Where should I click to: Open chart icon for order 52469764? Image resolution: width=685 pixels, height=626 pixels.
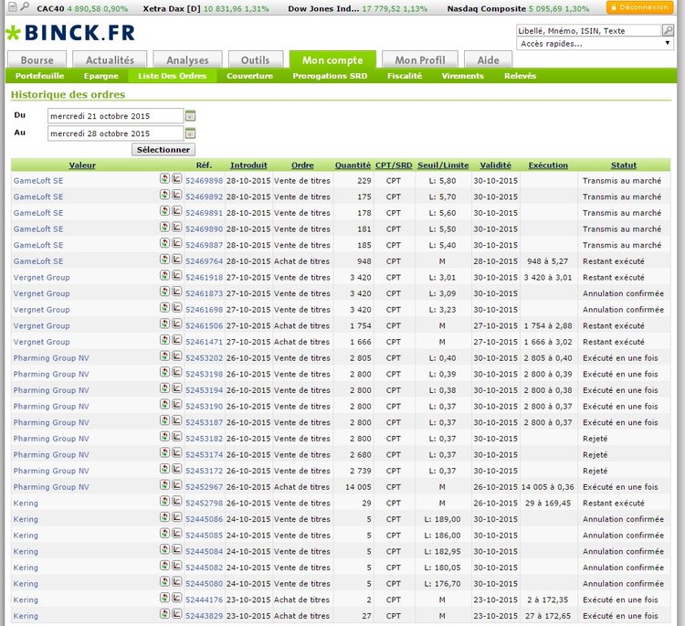pyautogui.click(x=177, y=260)
